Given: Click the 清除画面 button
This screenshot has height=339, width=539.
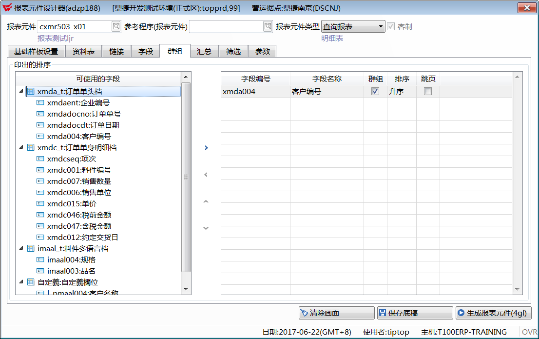Looking at the screenshot, I should pyautogui.click(x=337, y=313).
